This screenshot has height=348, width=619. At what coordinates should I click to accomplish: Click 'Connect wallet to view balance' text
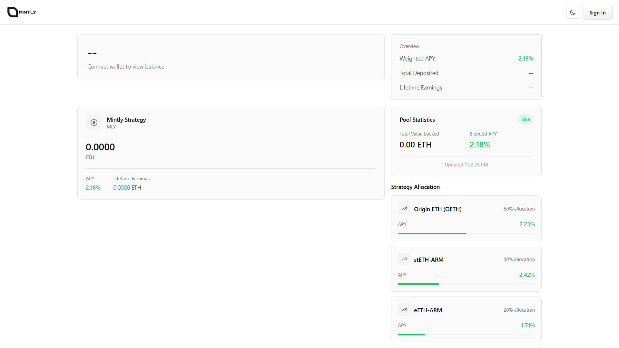pyautogui.click(x=126, y=67)
